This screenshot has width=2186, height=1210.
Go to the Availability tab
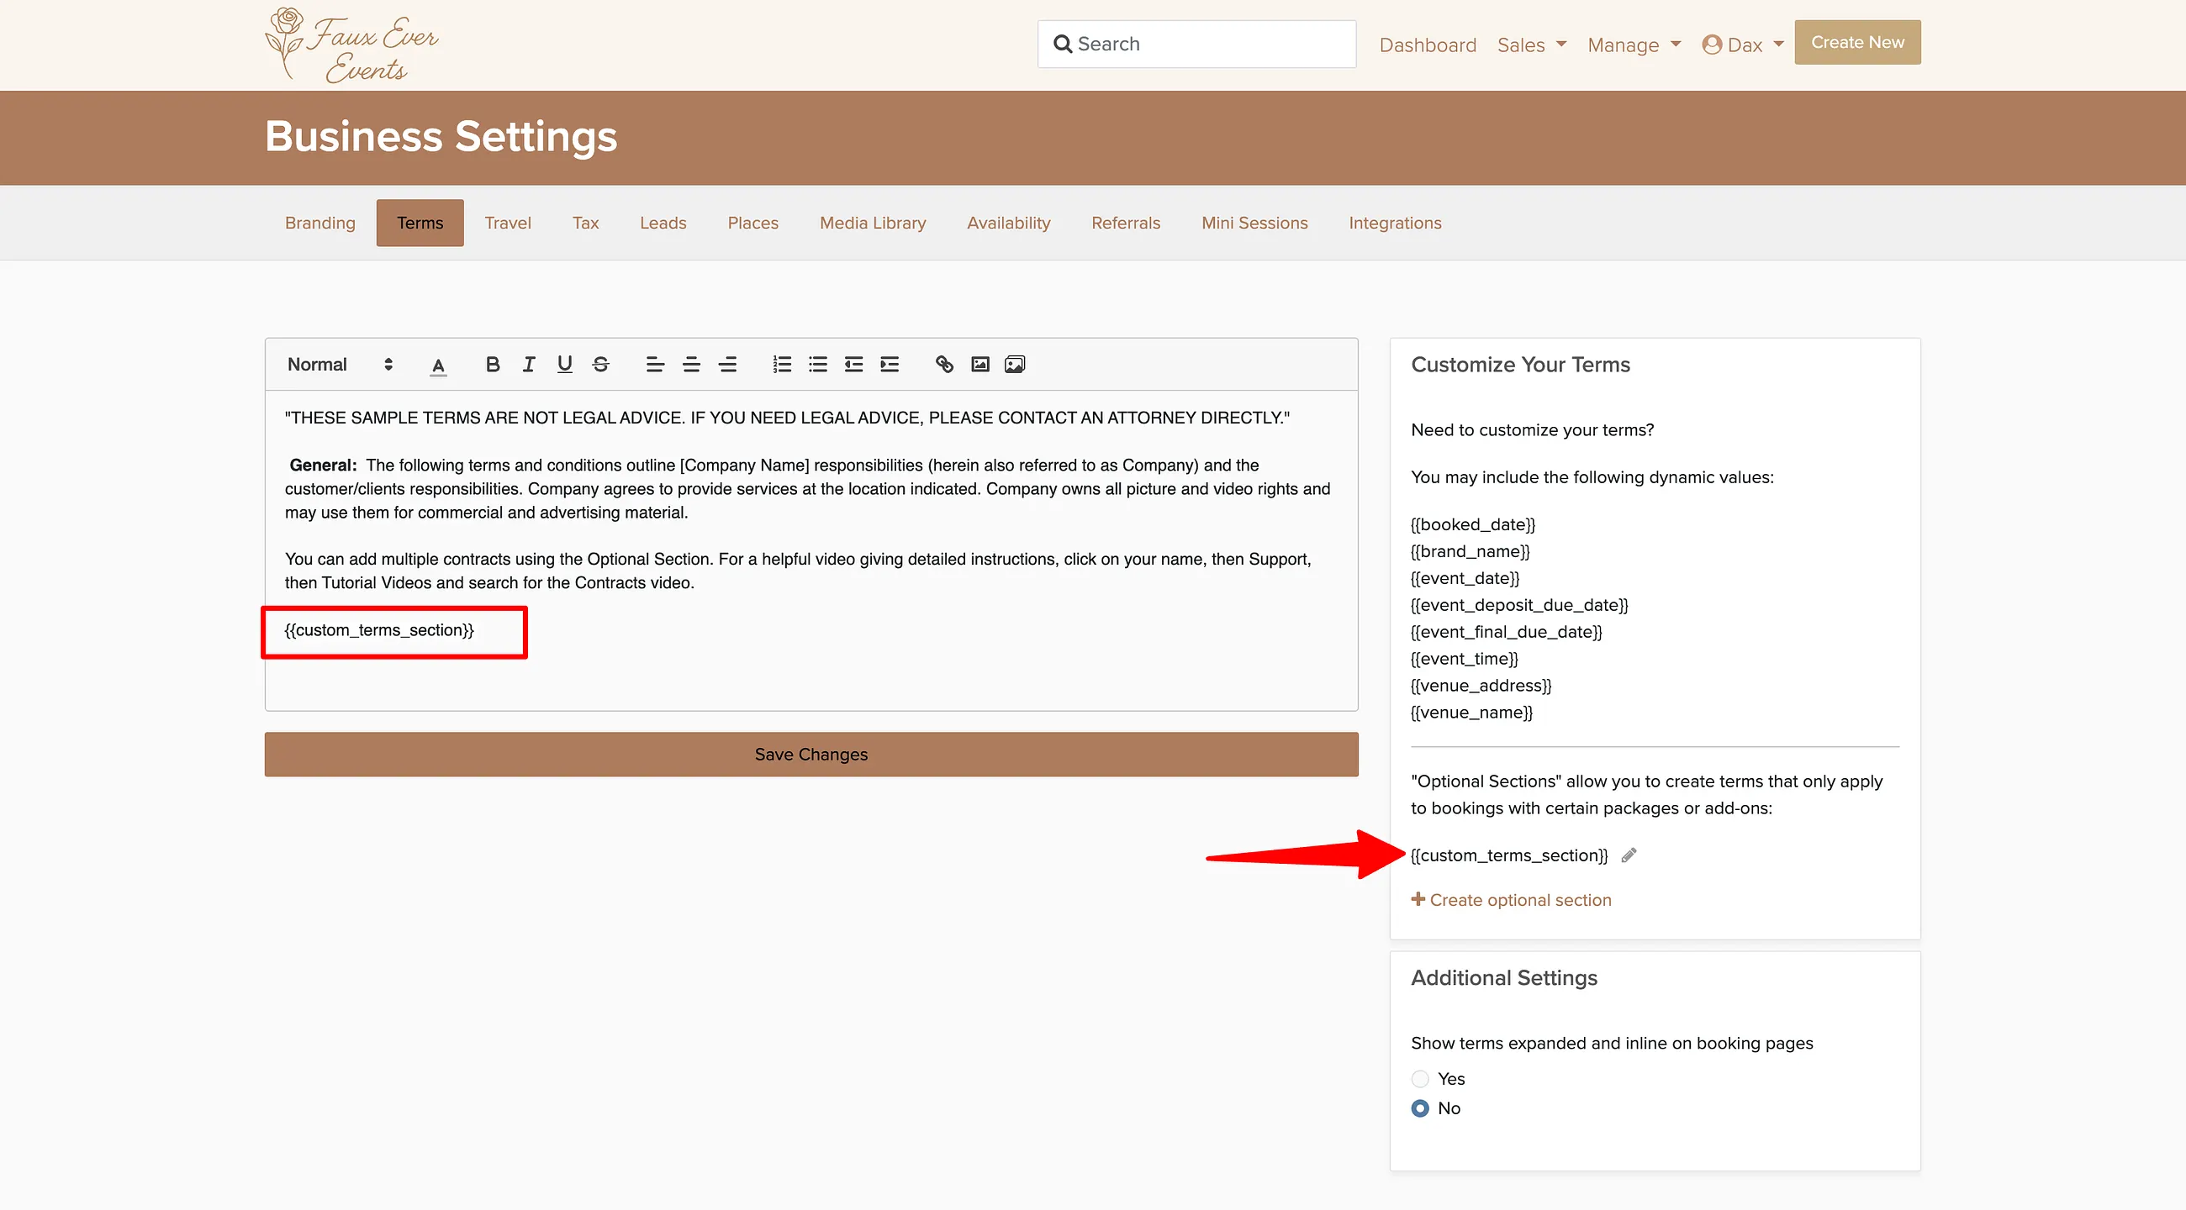pos(1008,223)
